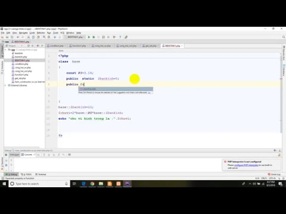
Task: Click the Windows search box
Action: point(39,184)
